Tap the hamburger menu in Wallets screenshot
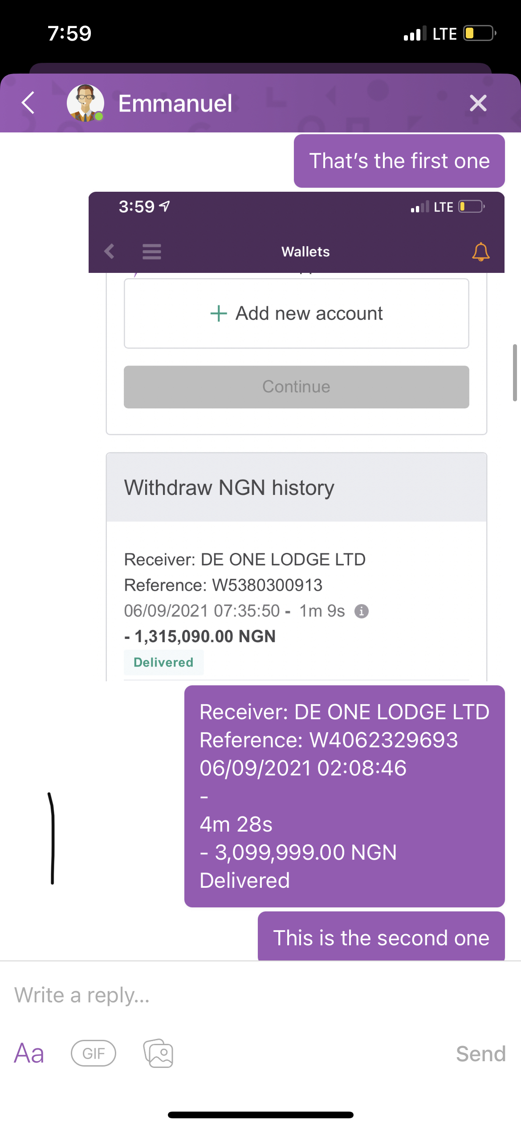The image size is (521, 1129). point(152,251)
